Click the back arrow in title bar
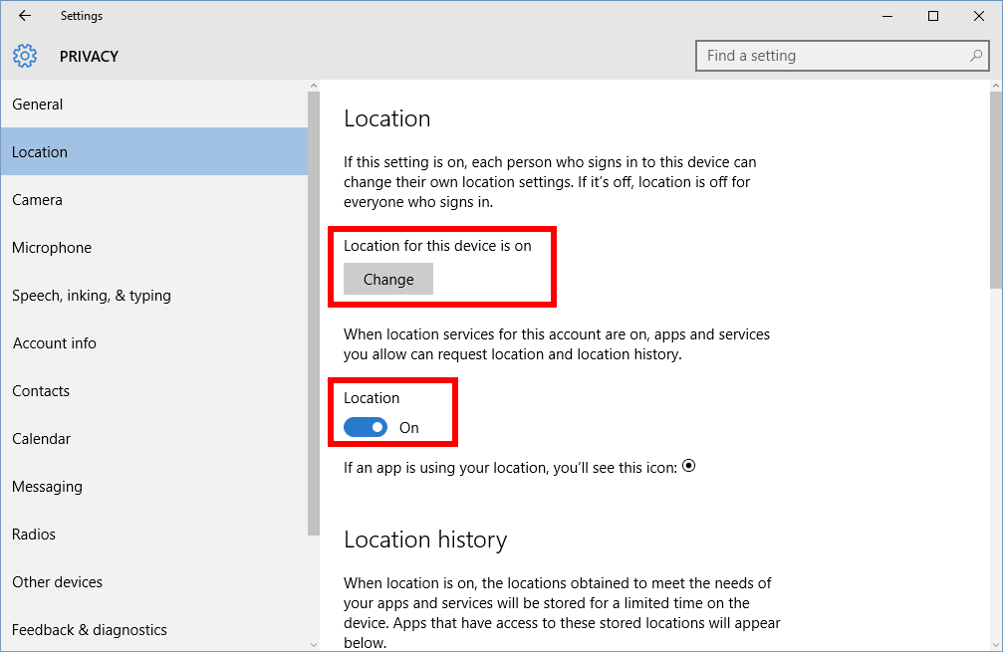Image resolution: width=1003 pixels, height=652 pixels. tap(25, 16)
